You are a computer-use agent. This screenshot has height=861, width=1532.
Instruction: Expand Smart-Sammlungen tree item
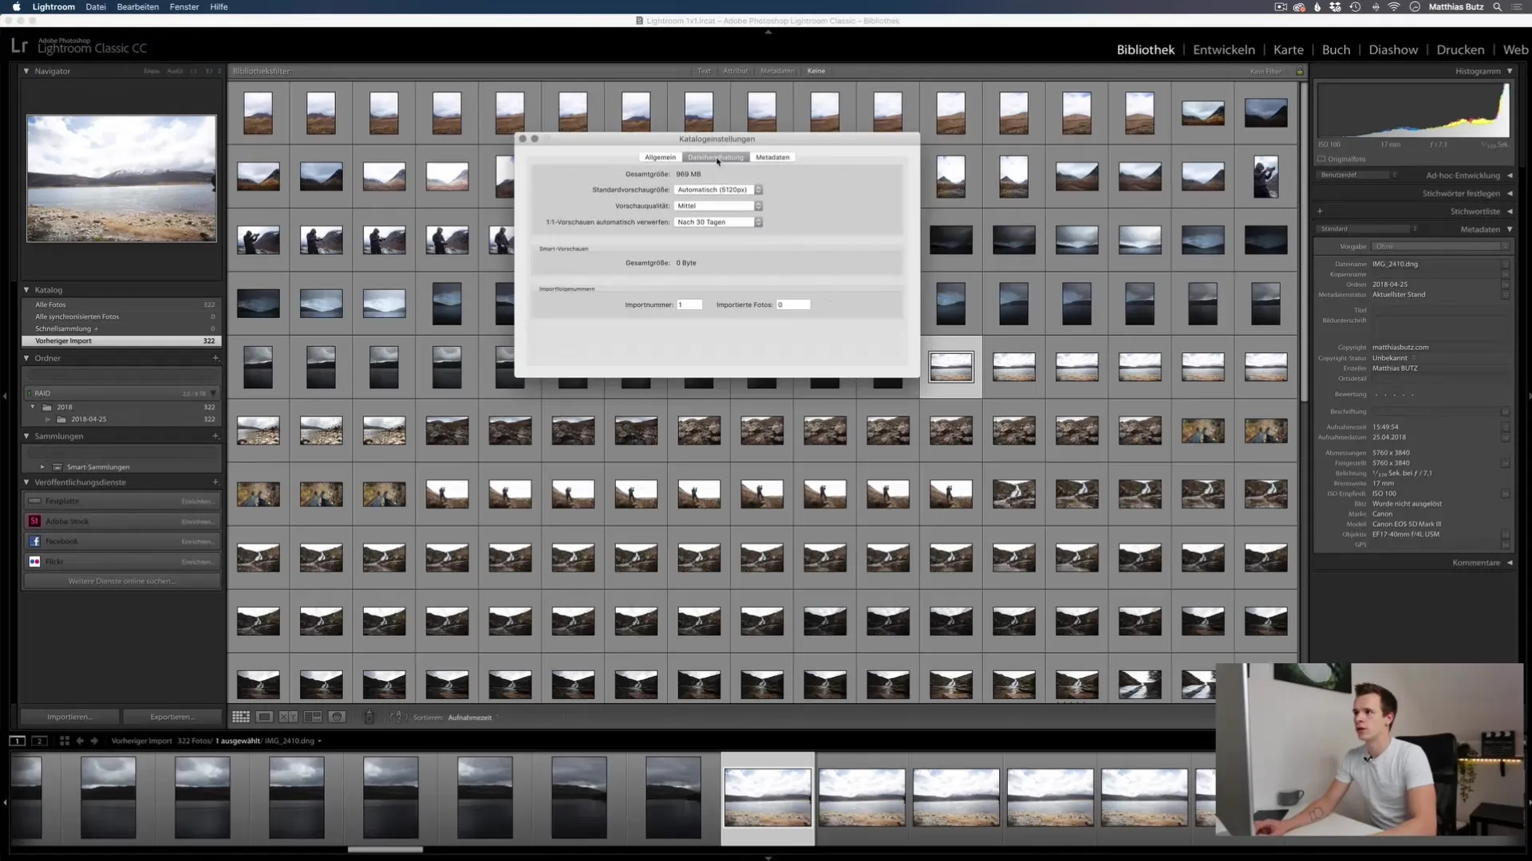[42, 467]
